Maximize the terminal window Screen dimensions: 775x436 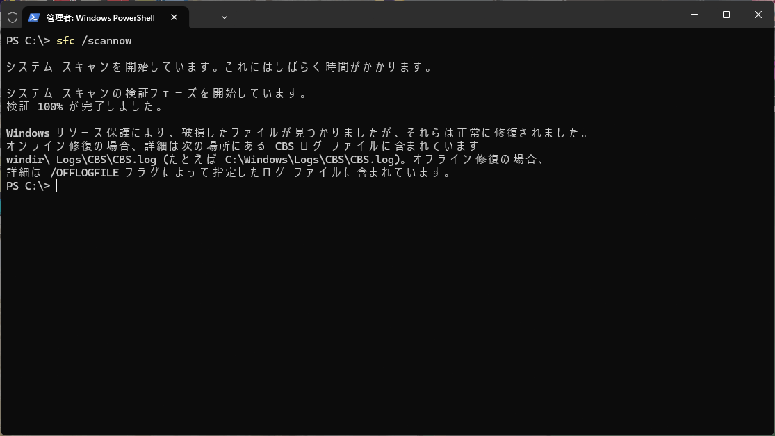[x=726, y=15]
